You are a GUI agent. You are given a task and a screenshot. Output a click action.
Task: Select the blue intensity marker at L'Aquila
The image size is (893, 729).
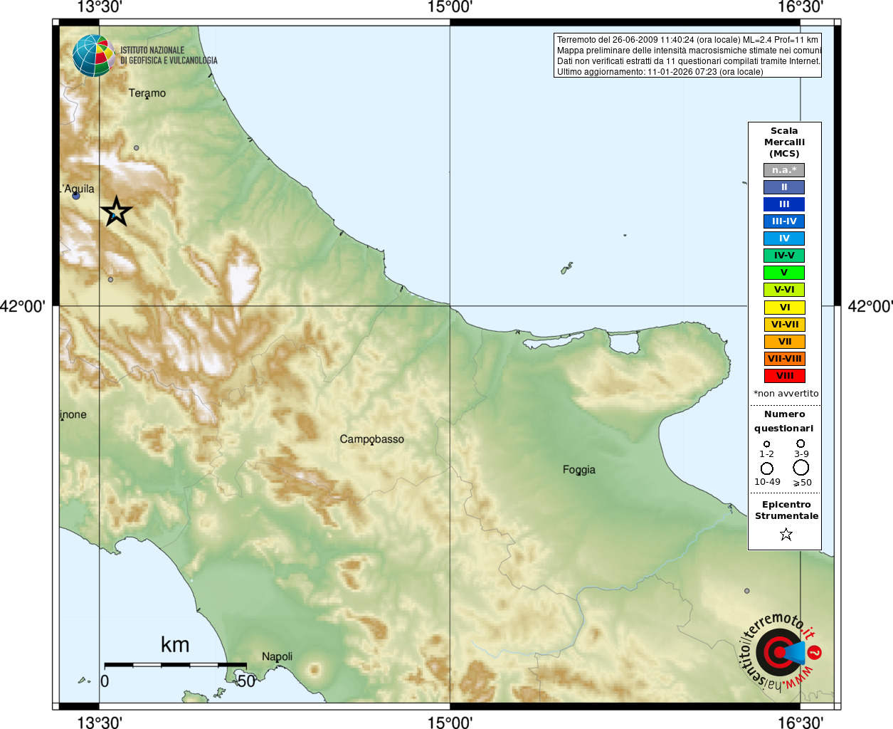tap(76, 195)
